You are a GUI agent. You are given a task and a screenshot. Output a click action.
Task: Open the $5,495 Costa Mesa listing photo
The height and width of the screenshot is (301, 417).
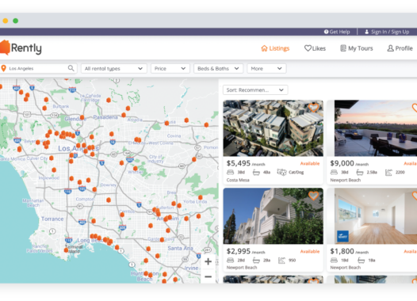point(274,128)
